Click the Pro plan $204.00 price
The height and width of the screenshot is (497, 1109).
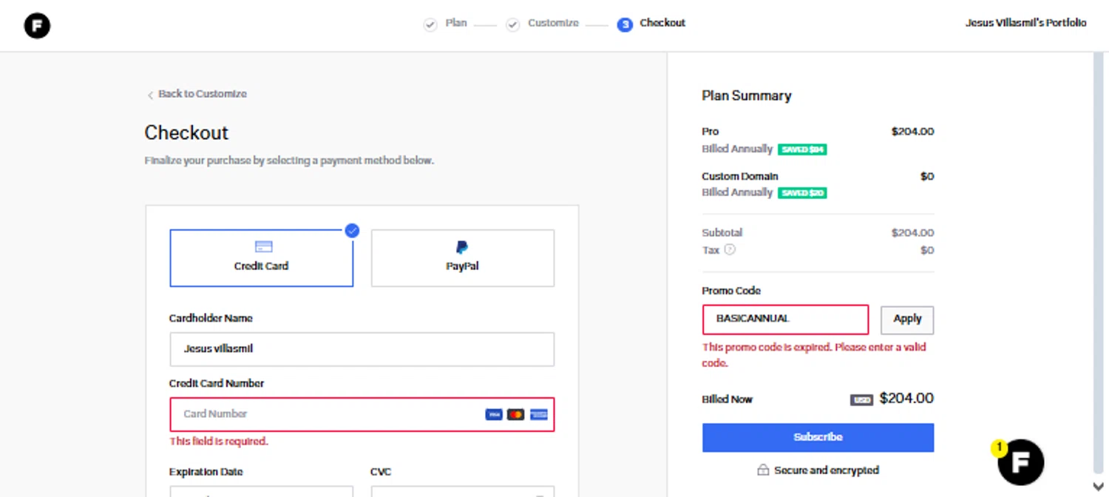[x=912, y=132]
